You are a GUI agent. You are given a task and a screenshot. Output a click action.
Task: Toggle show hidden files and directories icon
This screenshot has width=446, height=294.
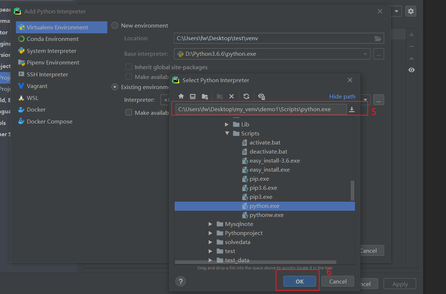click(262, 96)
